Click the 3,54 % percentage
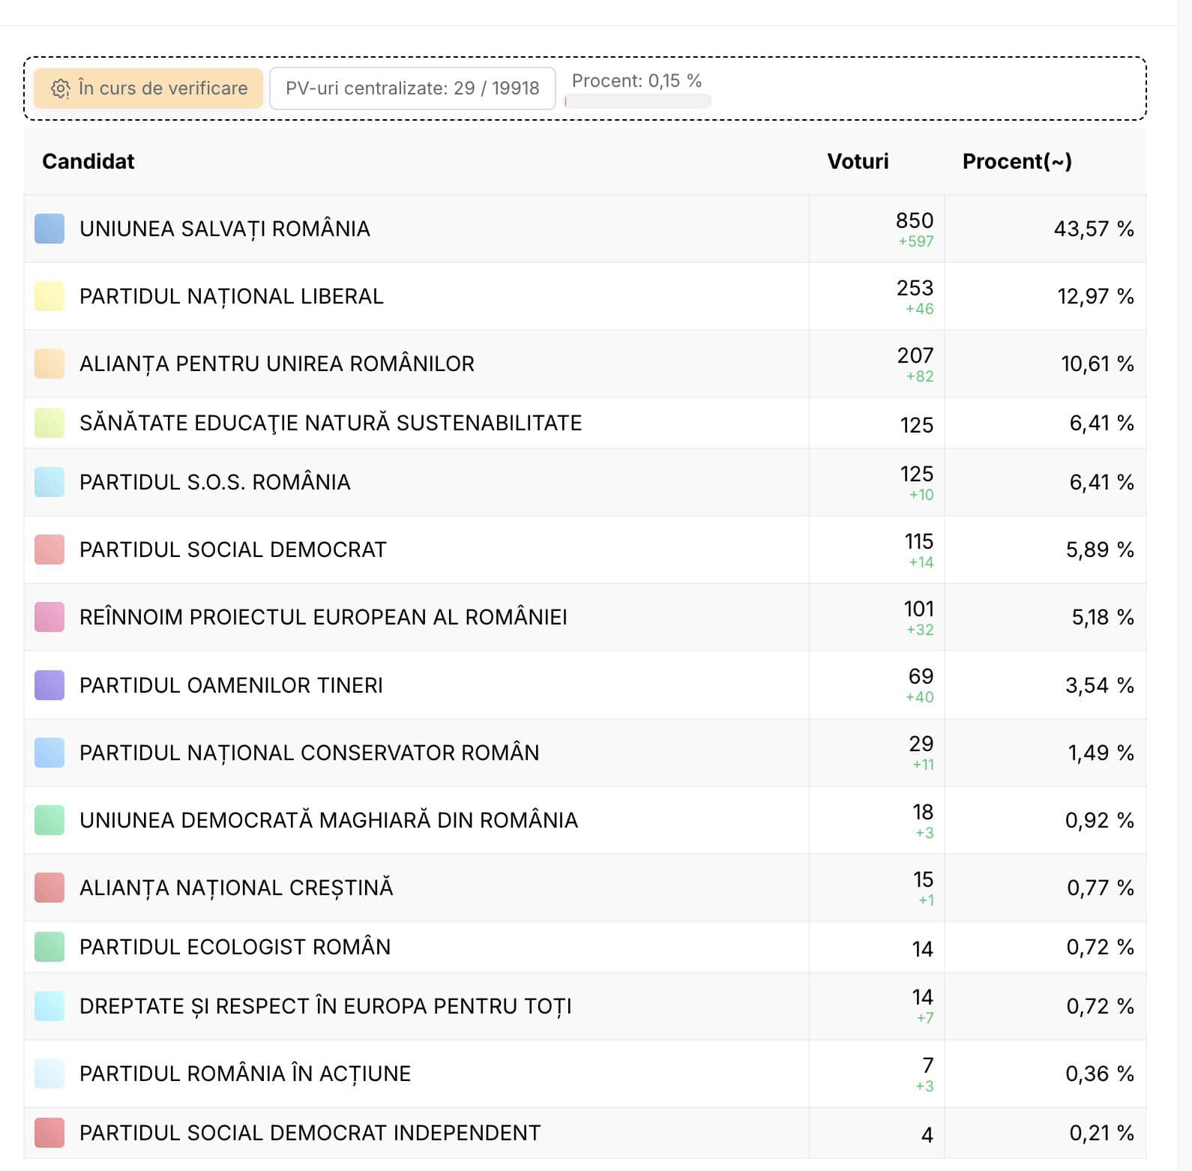 point(1100,685)
